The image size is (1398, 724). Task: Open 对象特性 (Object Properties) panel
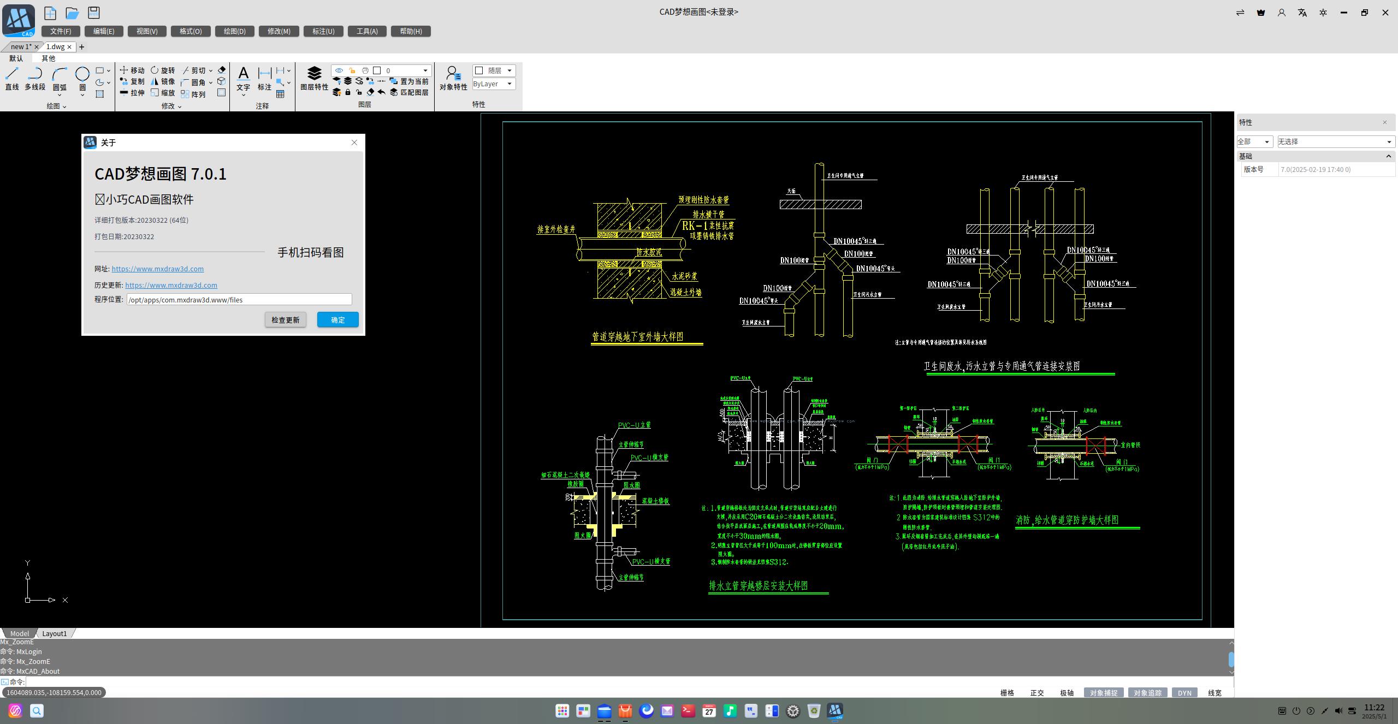(453, 79)
